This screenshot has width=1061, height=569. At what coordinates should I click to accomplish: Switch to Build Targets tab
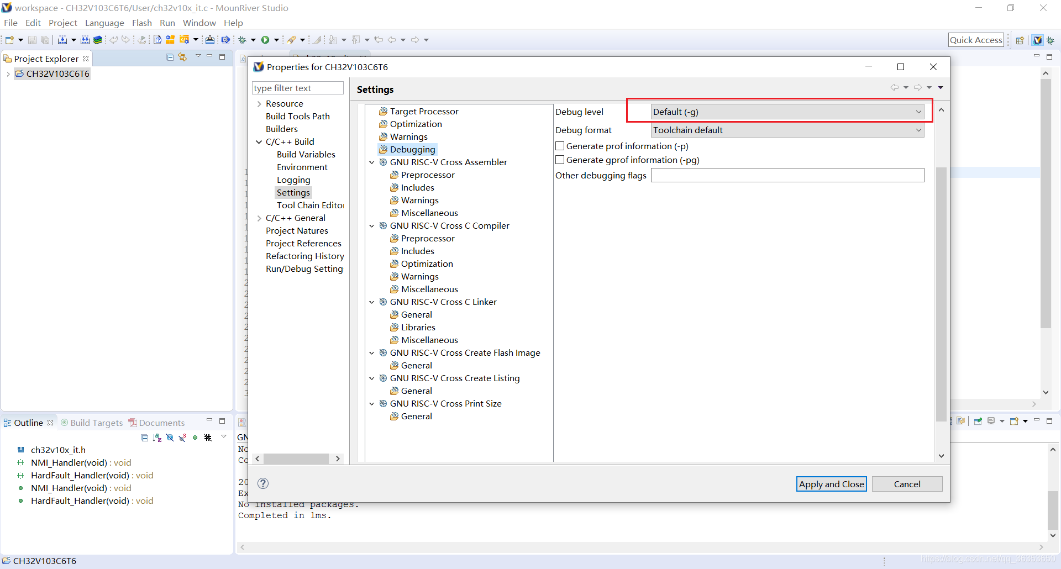pyautogui.click(x=92, y=423)
